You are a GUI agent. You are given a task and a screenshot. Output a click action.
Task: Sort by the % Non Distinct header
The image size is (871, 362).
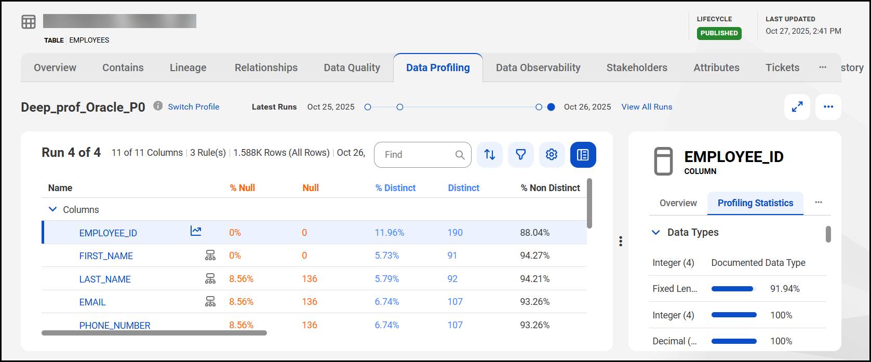click(x=551, y=188)
